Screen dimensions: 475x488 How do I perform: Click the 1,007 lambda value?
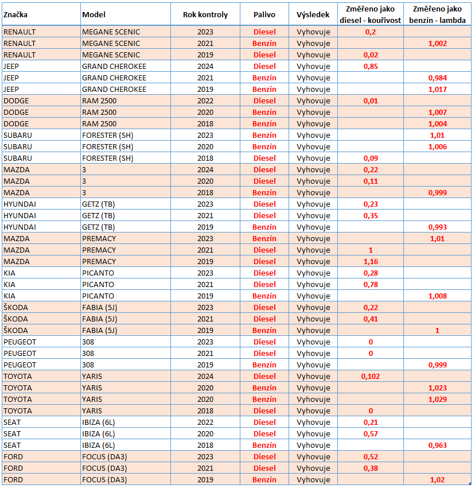coord(437,113)
